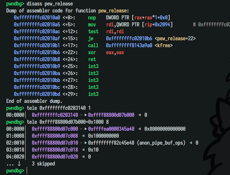Click the value 0x1000000000
The image size is (230, 175).
click(x=106, y=136)
